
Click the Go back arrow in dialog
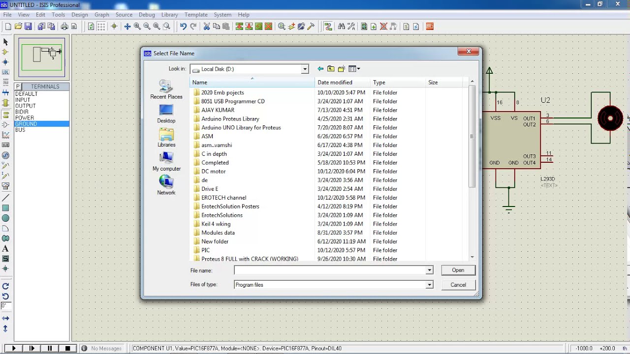[x=320, y=69]
